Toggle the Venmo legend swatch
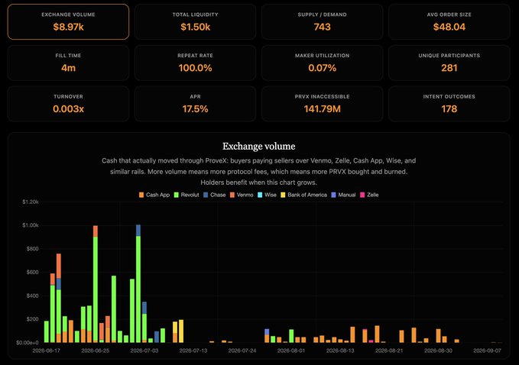The width and height of the screenshot is (519, 365). [232, 195]
